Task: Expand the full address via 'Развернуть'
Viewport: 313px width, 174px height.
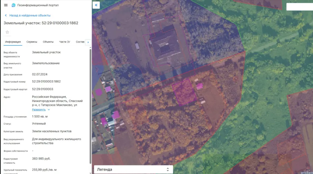Action: [x=39, y=110]
